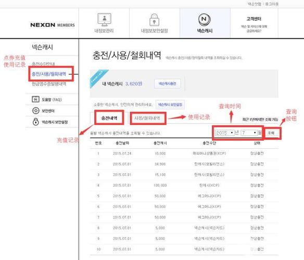Click the 도움말 (FAQ) icon
Screen dimensions: 304x260
[35, 99]
